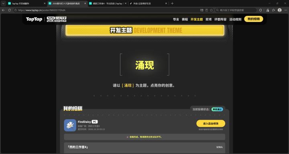
Task: Close the 然的工作室4 平台活动 tab
Action: click(126, 4)
